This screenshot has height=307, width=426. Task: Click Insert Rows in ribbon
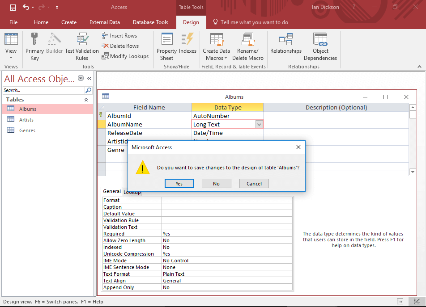tap(119, 36)
